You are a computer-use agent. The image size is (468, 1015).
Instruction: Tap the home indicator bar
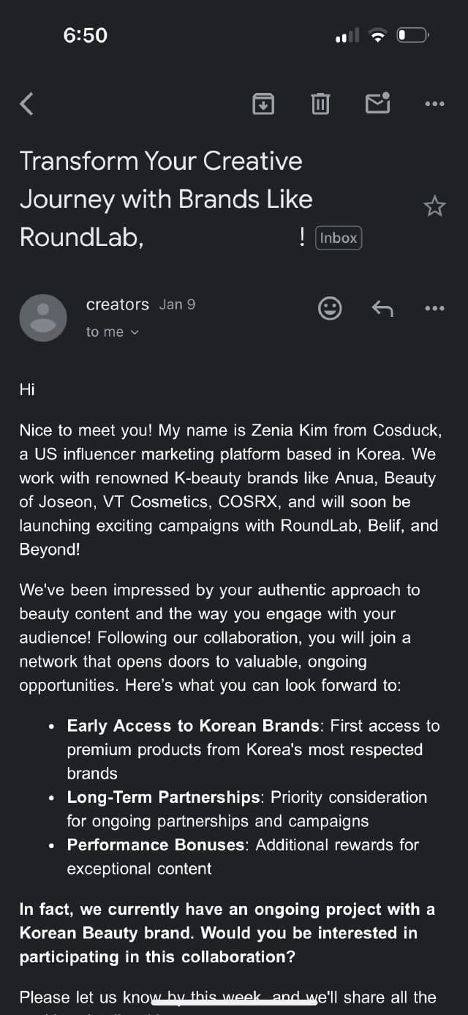(x=234, y=1000)
